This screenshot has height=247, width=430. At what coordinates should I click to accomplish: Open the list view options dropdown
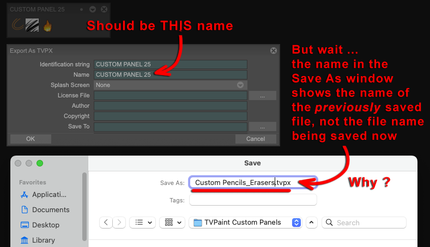[x=143, y=223]
